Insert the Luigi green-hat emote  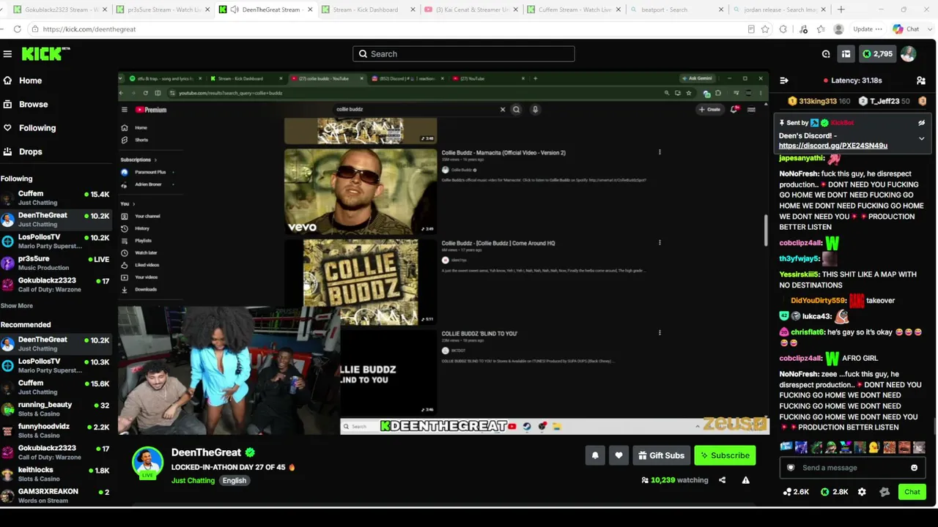point(830,447)
